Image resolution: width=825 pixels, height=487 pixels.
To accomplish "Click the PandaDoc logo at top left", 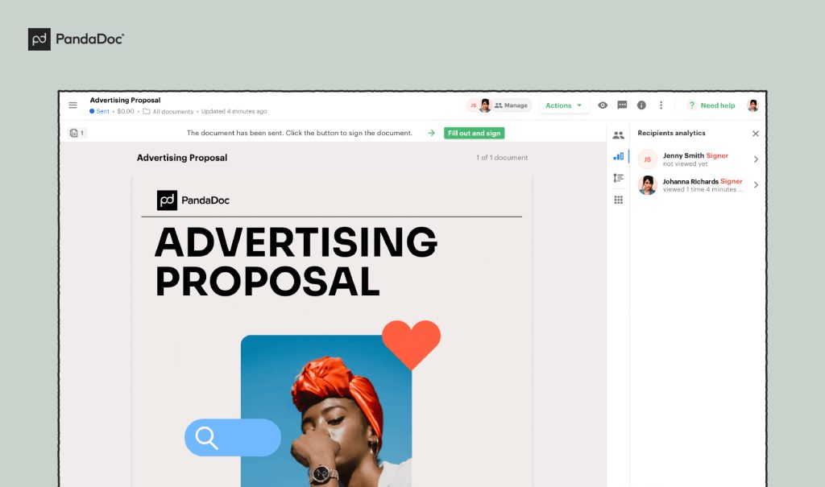I will point(77,39).
